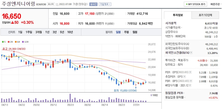Click the orange 60-day moving average legend
Image resolution: width=223 pixels, height=109 pixels.
17,42
